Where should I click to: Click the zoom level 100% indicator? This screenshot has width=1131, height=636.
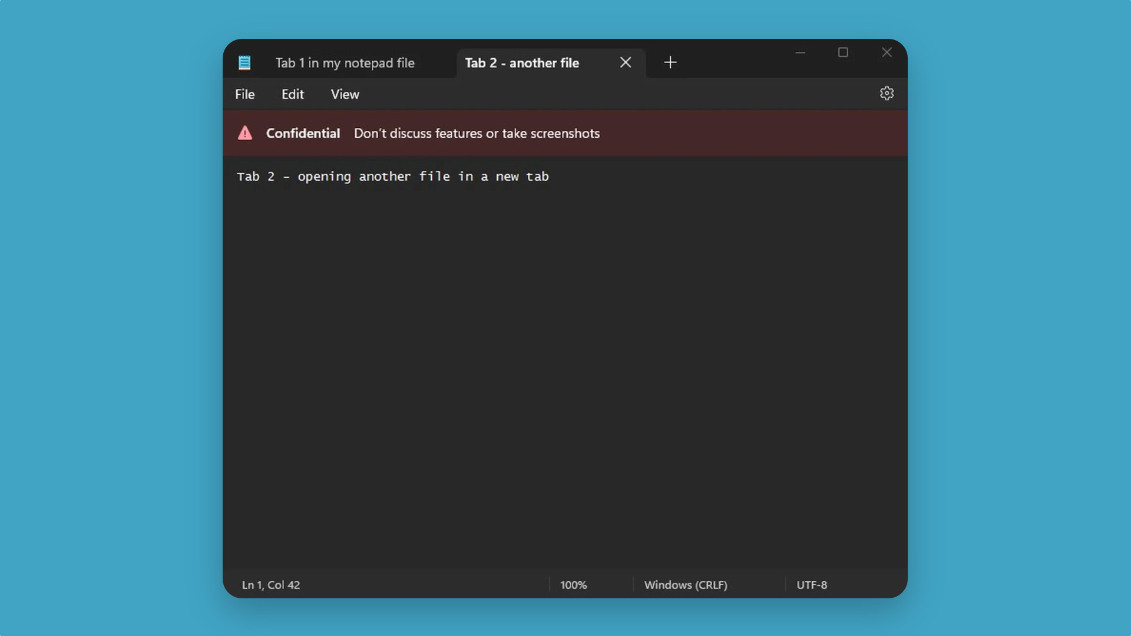[573, 584]
